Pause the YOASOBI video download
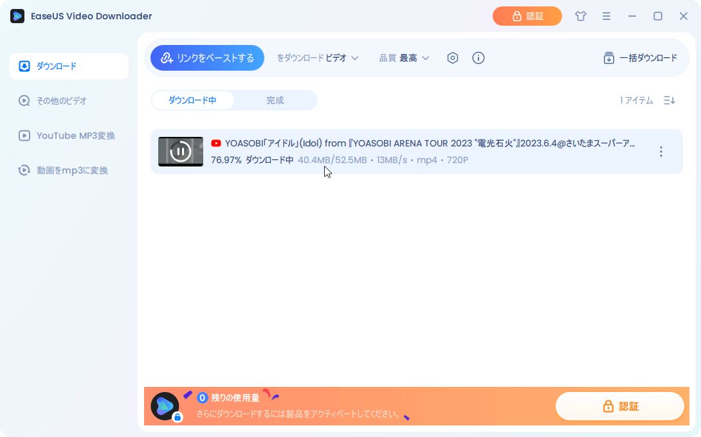This screenshot has height=437, width=701. (181, 152)
